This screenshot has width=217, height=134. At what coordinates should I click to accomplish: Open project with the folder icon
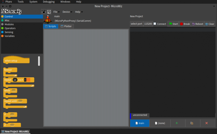click(x=43, y=12)
